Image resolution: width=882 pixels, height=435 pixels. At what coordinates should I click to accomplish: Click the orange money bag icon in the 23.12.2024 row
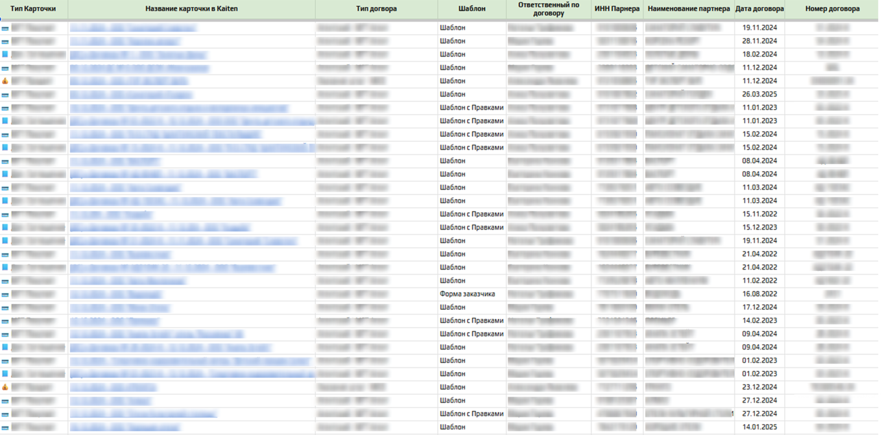5,387
